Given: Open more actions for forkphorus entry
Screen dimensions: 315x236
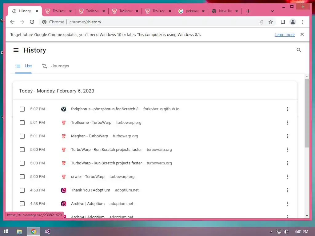Looking at the screenshot, I should pyautogui.click(x=288, y=109).
